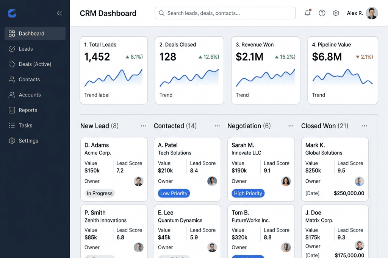Open the Accounts sidebar icon
Screen dimensions: 388x258
tap(11, 95)
